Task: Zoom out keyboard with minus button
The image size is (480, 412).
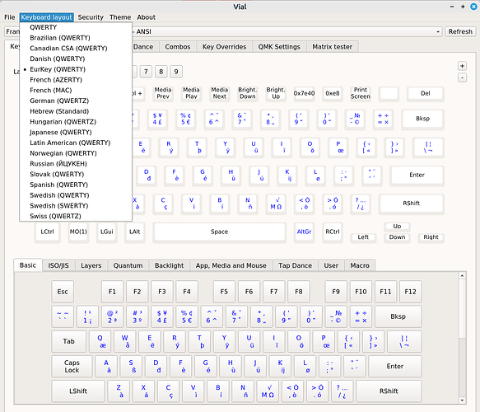Action: click(462, 77)
